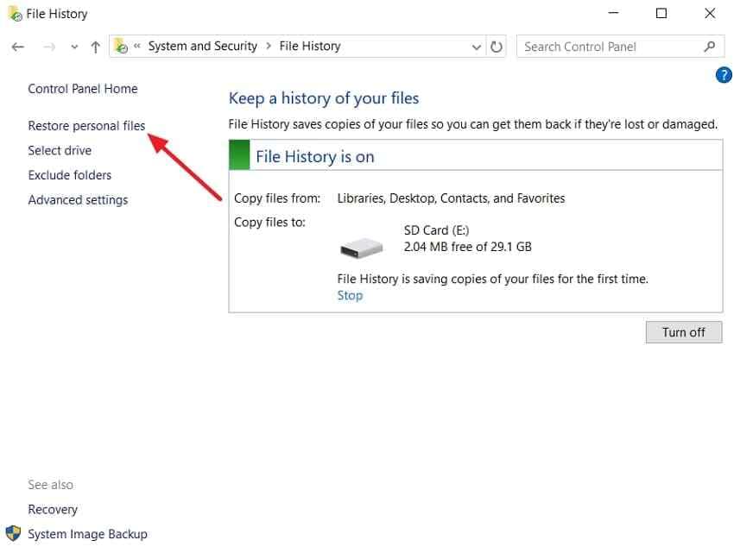Open Exclude folders

coord(70,175)
